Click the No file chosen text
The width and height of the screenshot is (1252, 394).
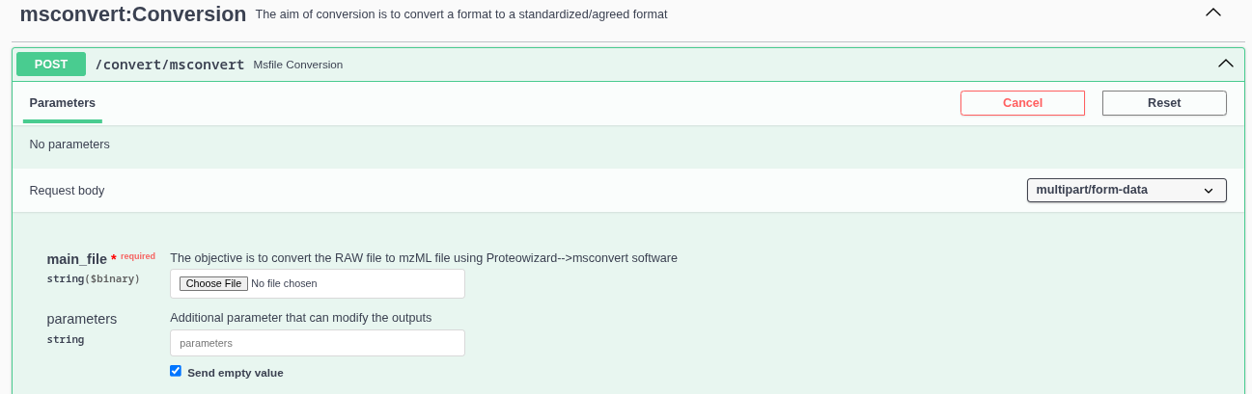pos(284,283)
